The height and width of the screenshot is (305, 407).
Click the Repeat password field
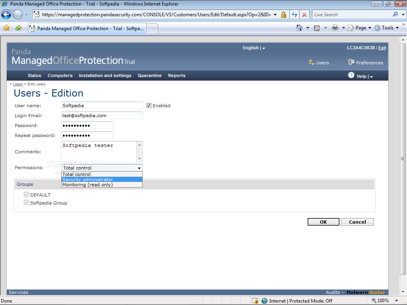point(87,135)
